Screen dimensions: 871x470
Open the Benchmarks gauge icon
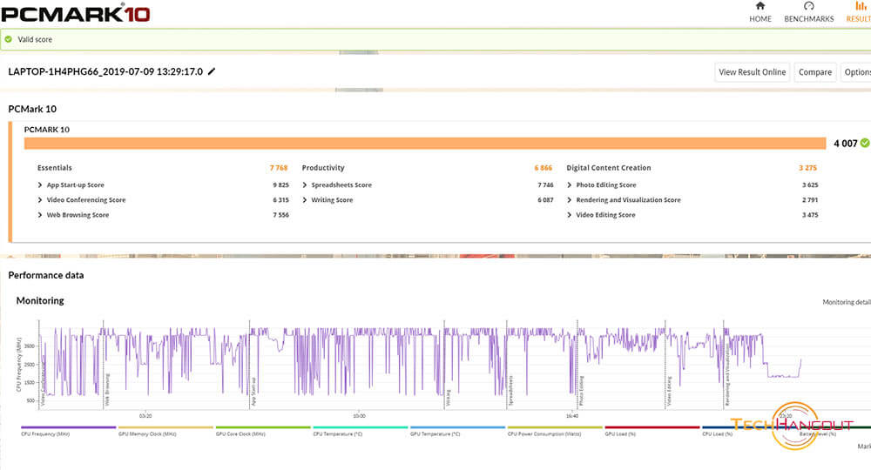coord(809,6)
